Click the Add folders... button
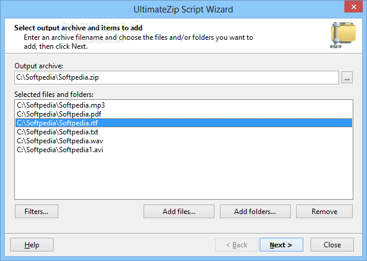The width and height of the screenshot is (367, 261). coord(255,212)
